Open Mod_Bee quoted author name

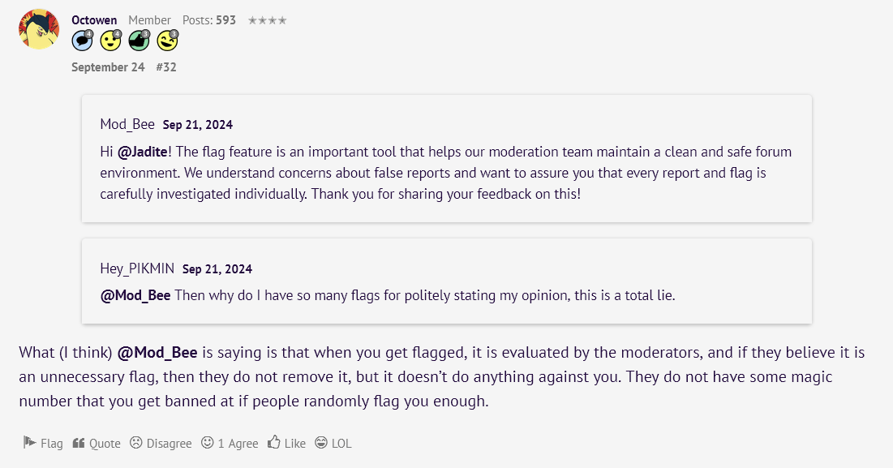pyautogui.click(x=127, y=124)
